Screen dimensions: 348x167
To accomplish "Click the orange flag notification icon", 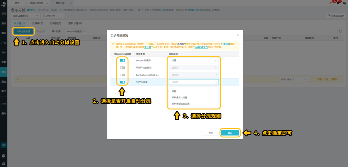I will [x=331, y=3].
